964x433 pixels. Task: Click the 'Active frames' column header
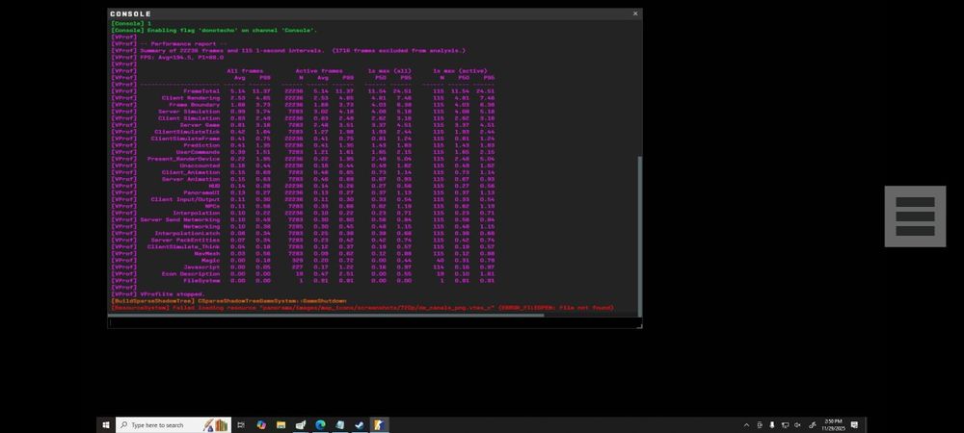click(x=319, y=71)
